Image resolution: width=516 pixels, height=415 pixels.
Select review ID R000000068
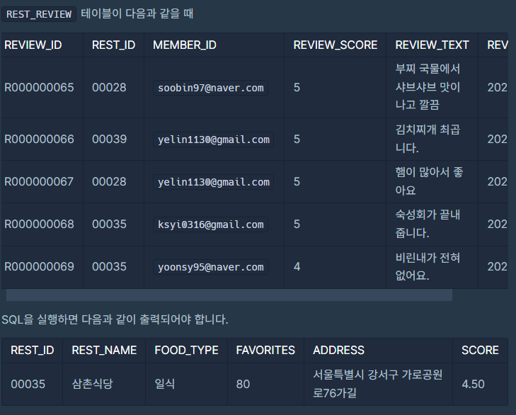[x=39, y=224]
